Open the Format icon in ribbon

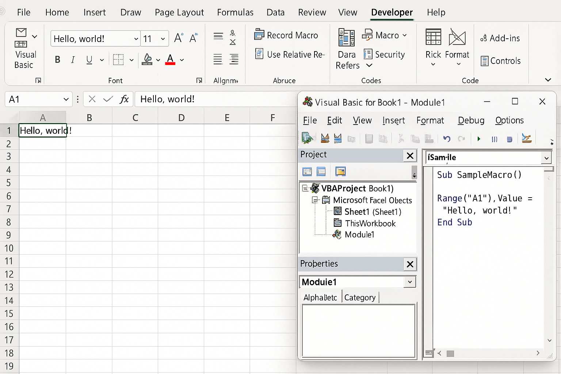tap(457, 37)
